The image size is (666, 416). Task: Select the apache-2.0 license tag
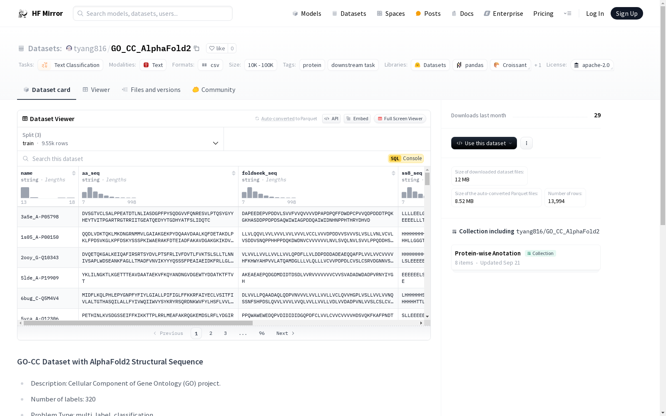592,65
